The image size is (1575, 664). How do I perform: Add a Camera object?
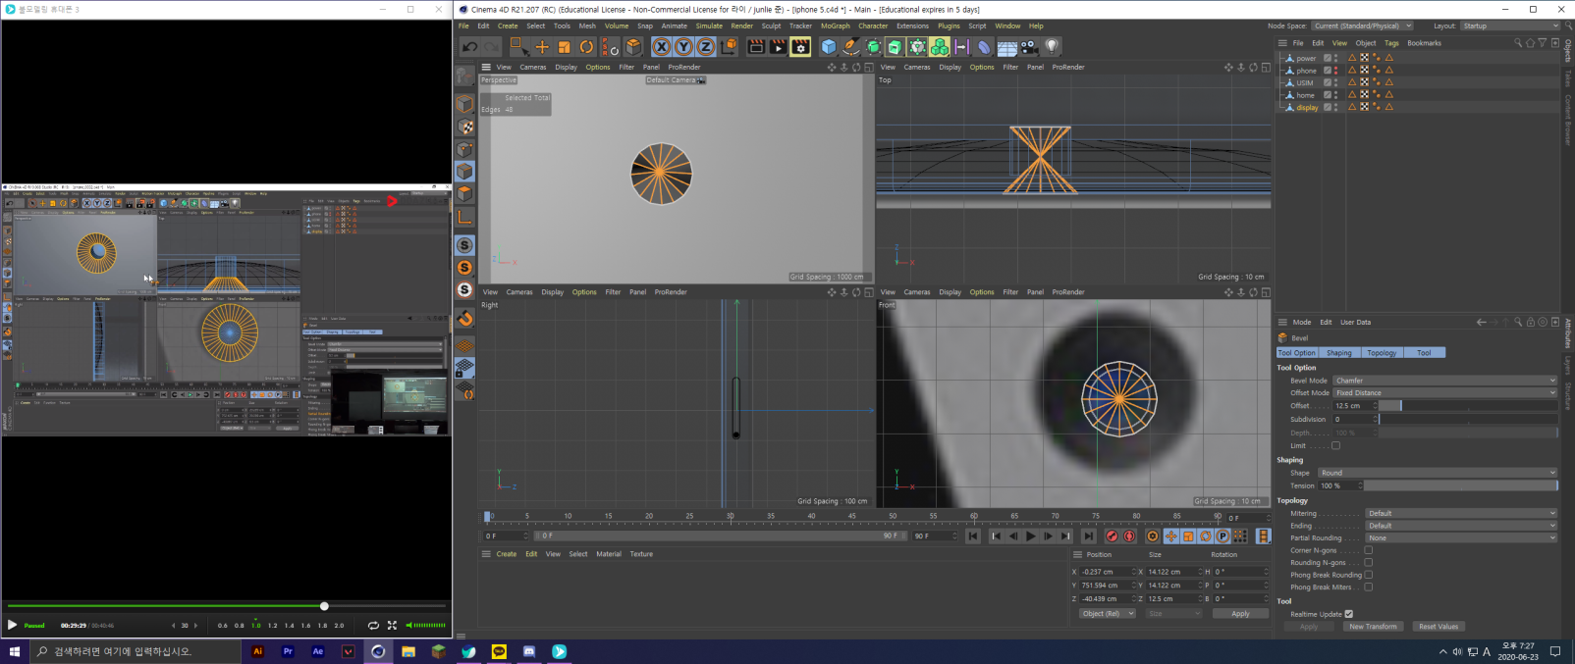click(x=1029, y=46)
